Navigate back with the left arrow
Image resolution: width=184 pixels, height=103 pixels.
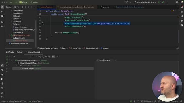pos(11,2)
